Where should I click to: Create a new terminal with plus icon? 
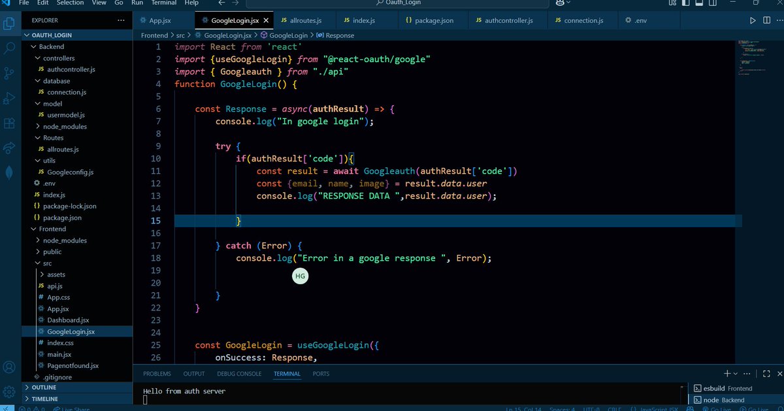click(727, 374)
